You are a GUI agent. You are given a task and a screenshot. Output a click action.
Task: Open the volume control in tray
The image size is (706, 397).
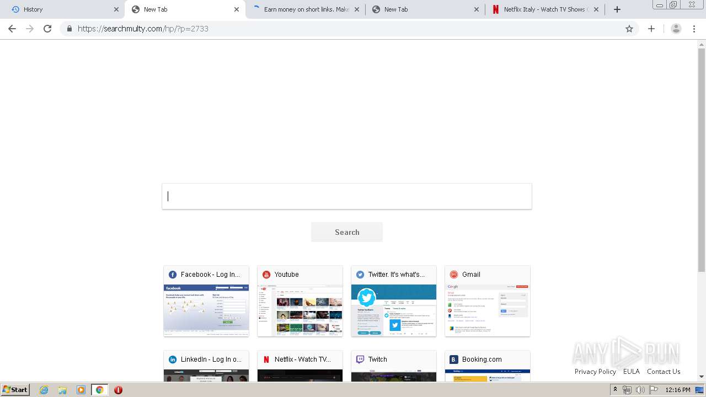point(640,390)
